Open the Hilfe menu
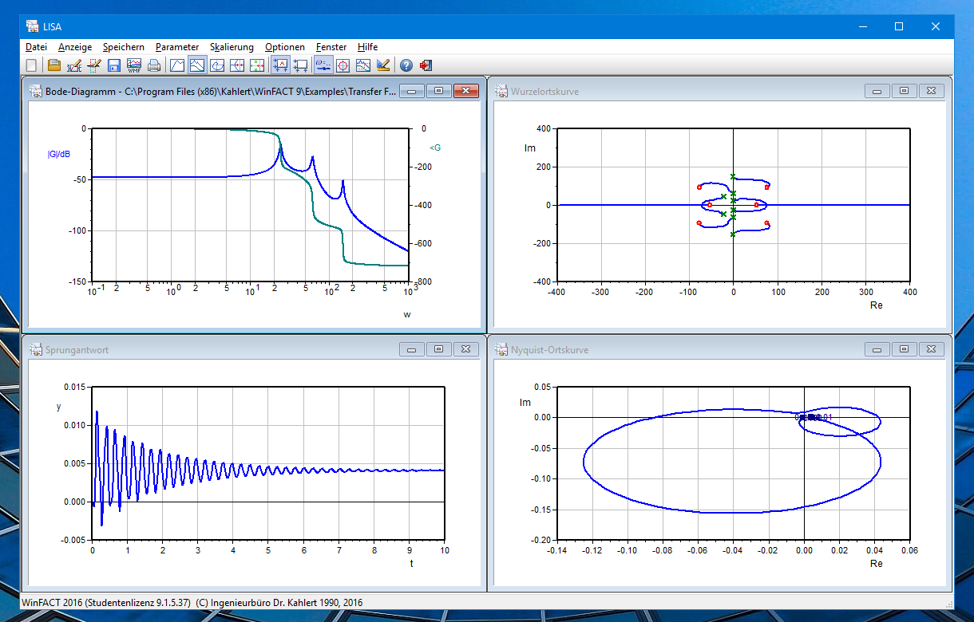 click(368, 47)
